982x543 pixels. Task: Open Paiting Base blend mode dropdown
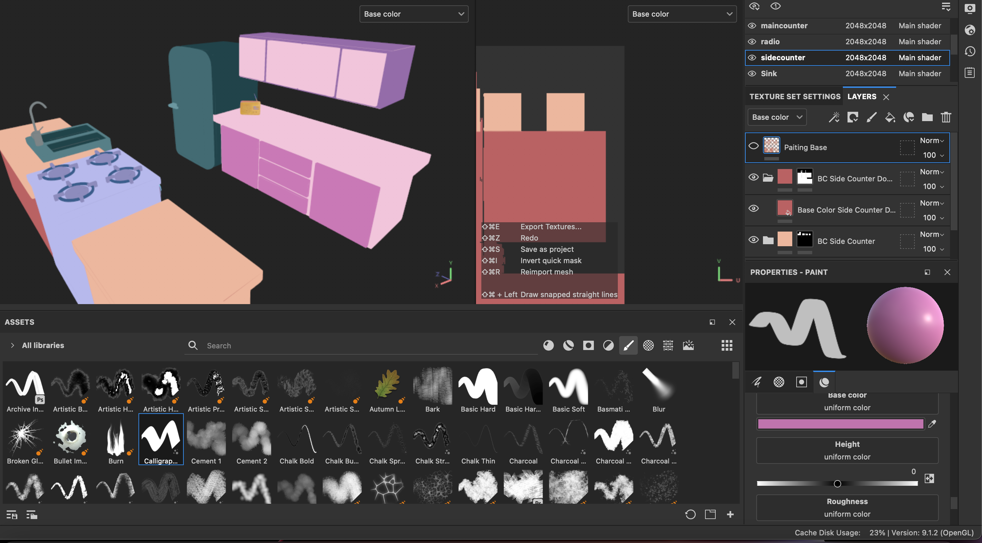(932, 141)
